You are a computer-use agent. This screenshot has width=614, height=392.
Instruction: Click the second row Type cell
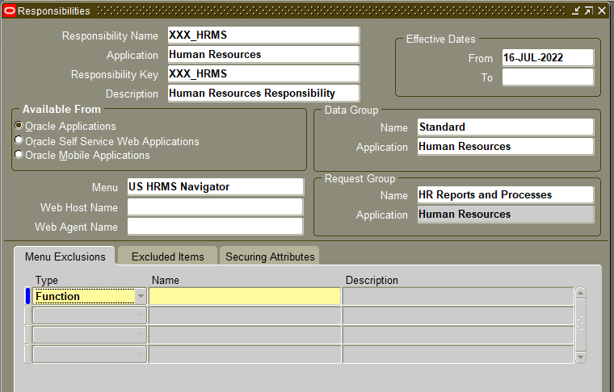coord(90,316)
